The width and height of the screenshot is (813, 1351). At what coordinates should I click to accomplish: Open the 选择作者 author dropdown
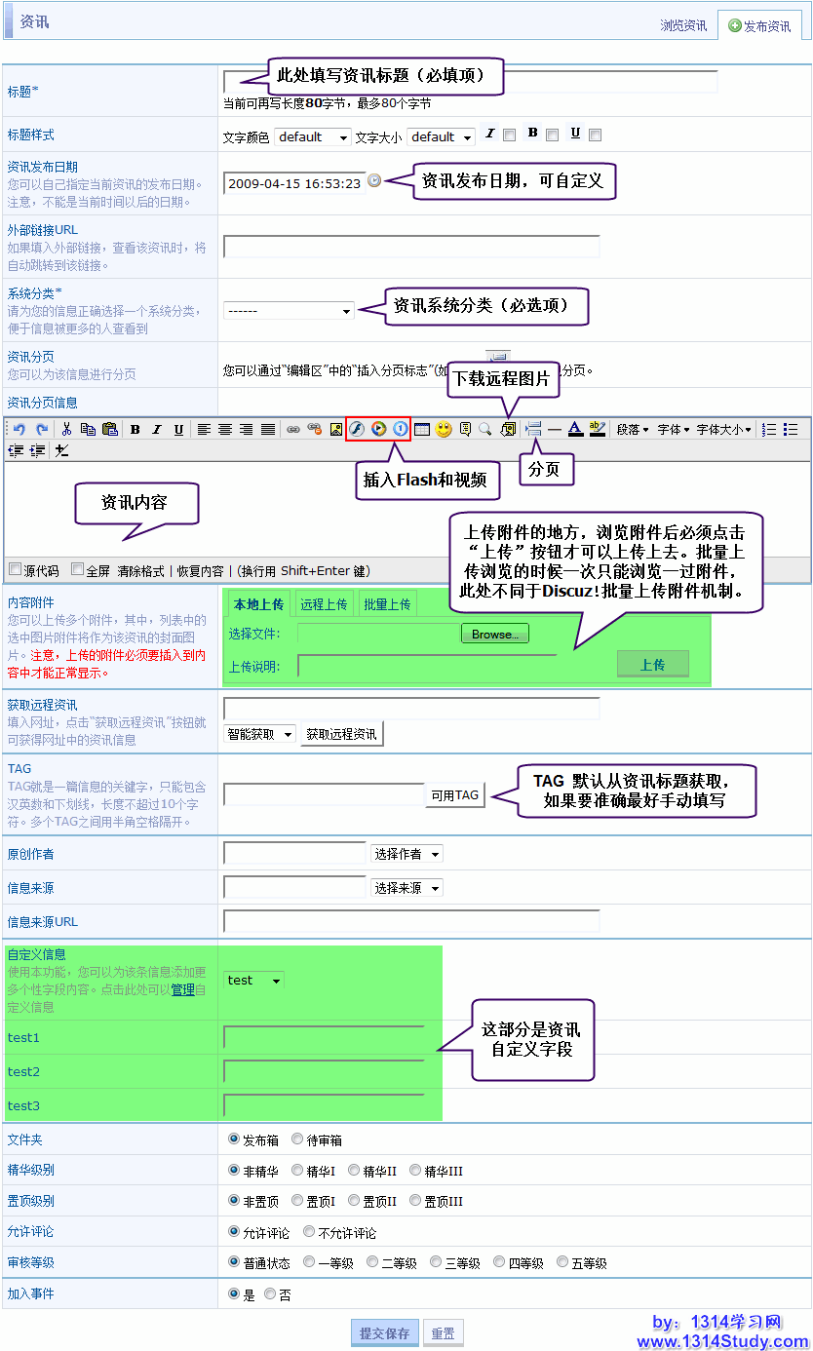[406, 854]
